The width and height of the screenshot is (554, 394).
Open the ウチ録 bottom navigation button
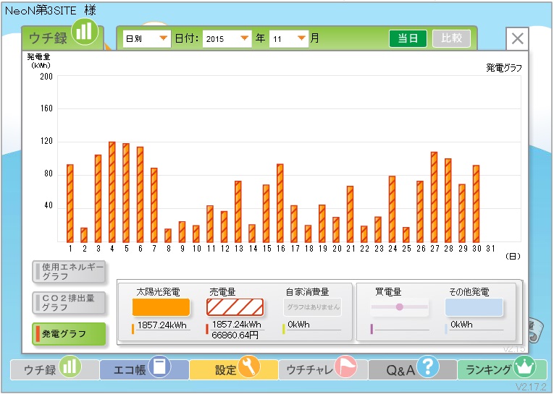pos(54,369)
